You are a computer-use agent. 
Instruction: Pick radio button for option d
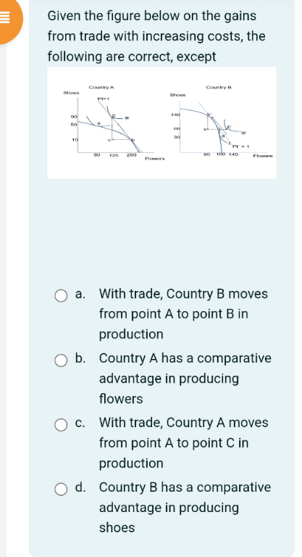coord(61,489)
